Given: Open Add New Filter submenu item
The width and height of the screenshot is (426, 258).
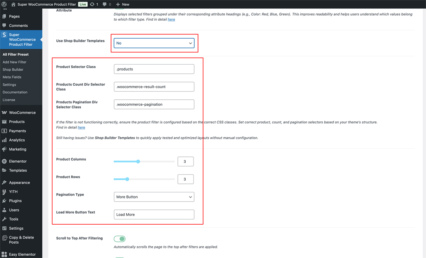Looking at the screenshot, I should click(15, 62).
